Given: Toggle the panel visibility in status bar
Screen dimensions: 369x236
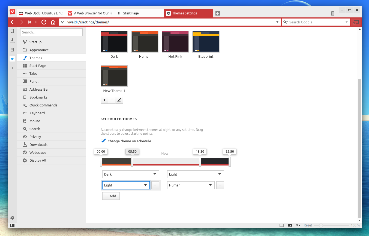Looking at the screenshot, I should tap(12, 225).
